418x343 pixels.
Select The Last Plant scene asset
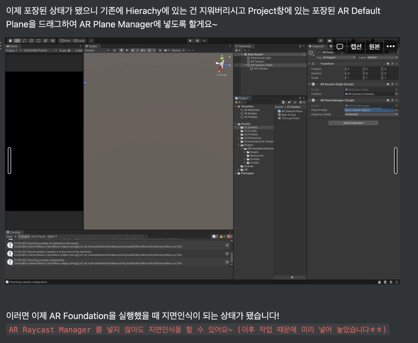[x=288, y=118]
